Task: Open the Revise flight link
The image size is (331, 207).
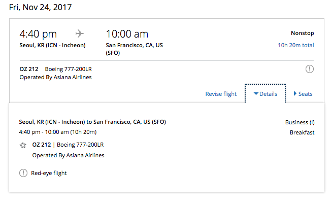Action: pyautogui.click(x=221, y=94)
